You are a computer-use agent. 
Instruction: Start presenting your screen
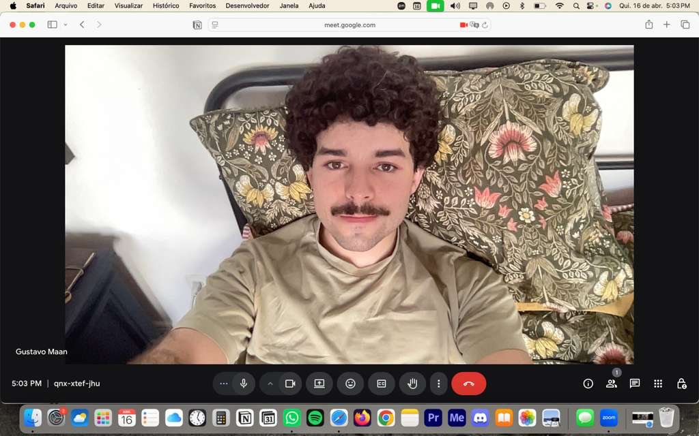tap(319, 384)
